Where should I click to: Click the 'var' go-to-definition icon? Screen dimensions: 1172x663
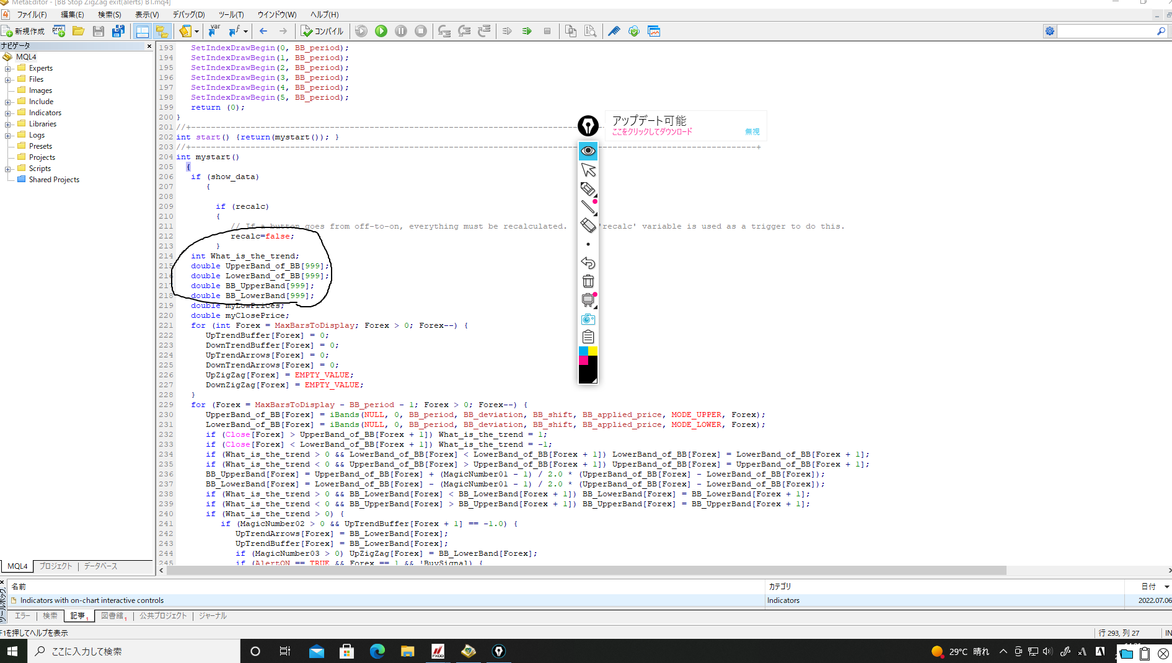pos(214,31)
